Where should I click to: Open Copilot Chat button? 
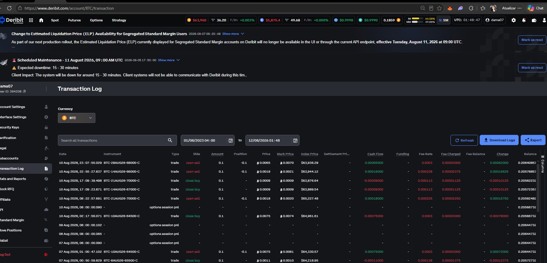(x=536, y=8)
